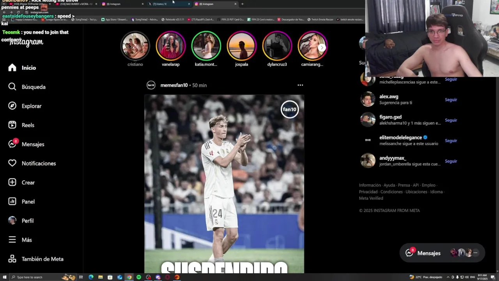Open the Información footer link
Image resolution: width=499 pixels, height=281 pixels.
(370, 185)
